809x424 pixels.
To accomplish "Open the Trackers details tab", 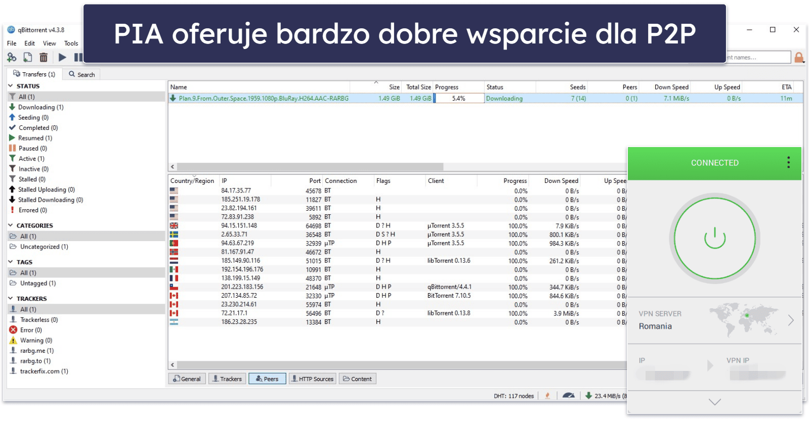I will coord(227,379).
